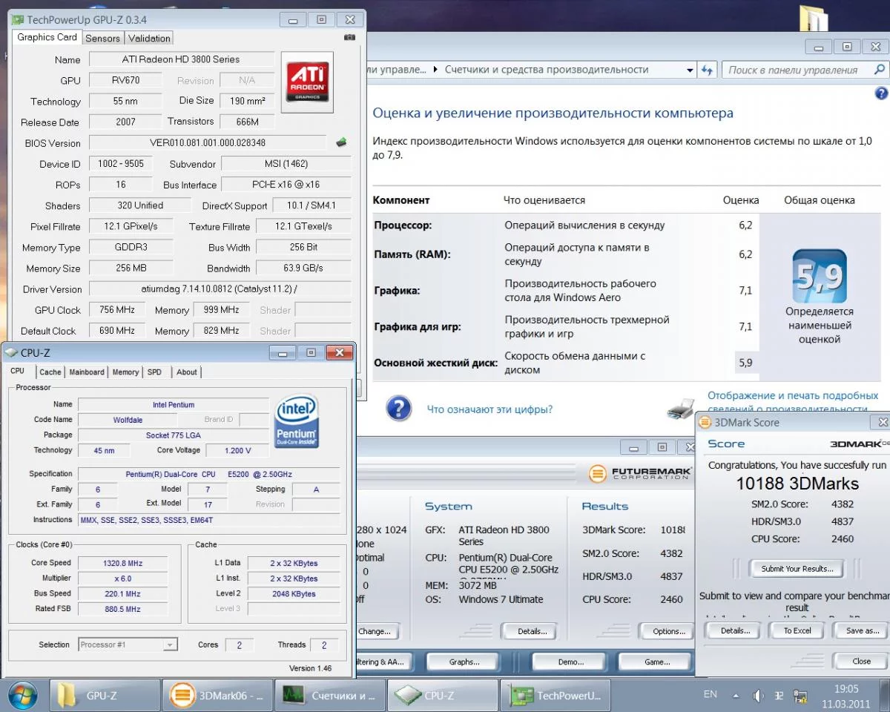Screen dimensions: 890x712
Task: Click the '10188 3DMarks' score text
Action: [x=797, y=484]
